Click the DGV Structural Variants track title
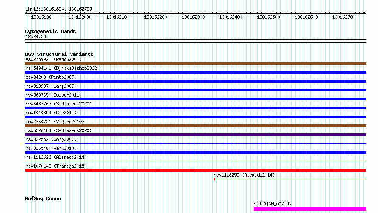Image resolution: width=378 pixels, height=213 pixels. (x=59, y=54)
